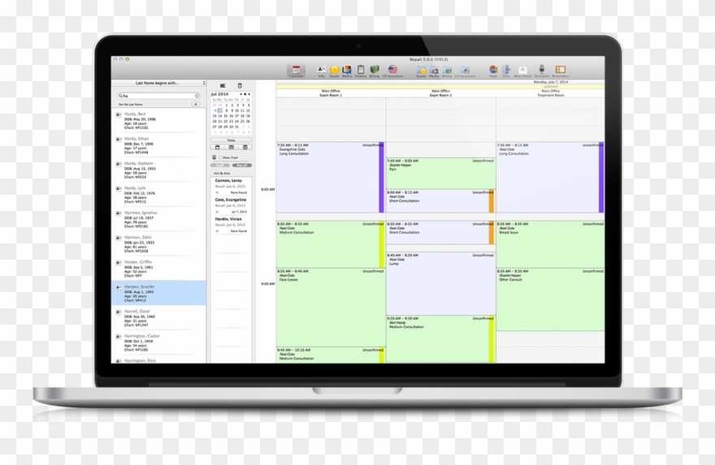This screenshot has height=465, width=715.
Task: Click the patient search field containing 'ha'
Action: tap(158, 96)
